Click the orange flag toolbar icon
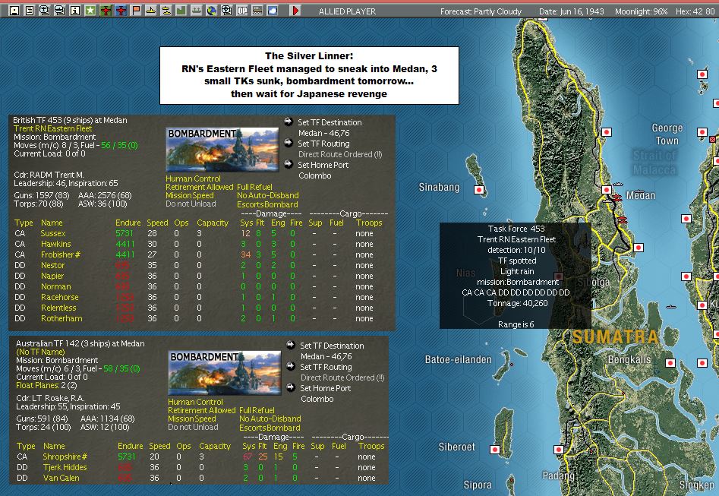This screenshot has height=496, width=719. [136, 10]
